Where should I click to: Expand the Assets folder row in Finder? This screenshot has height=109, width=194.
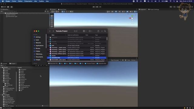49,56
